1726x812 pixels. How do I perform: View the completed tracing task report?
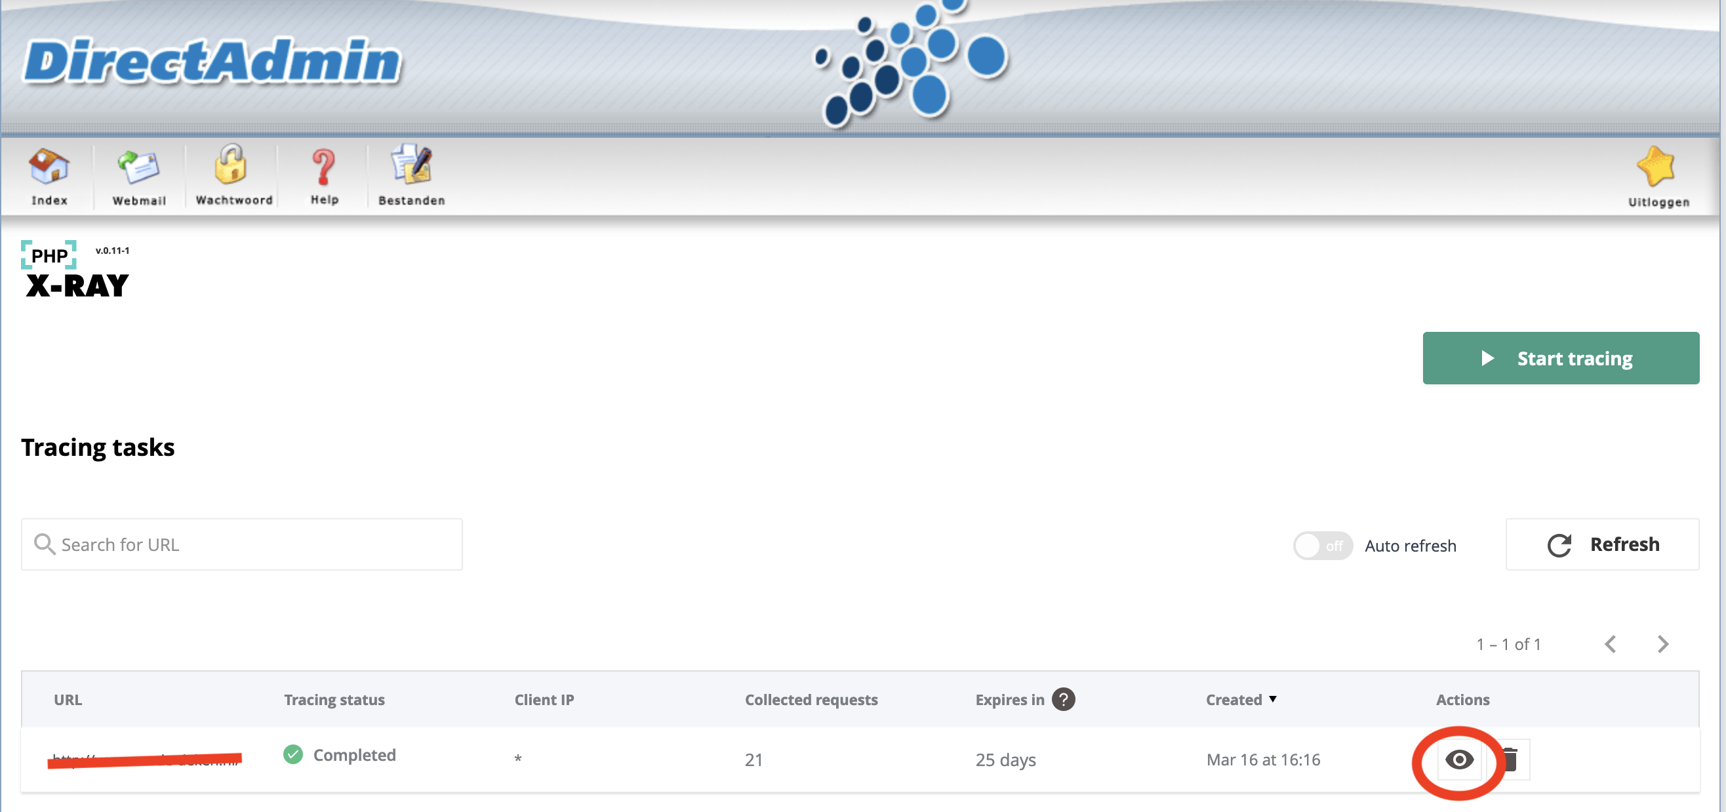1458,759
